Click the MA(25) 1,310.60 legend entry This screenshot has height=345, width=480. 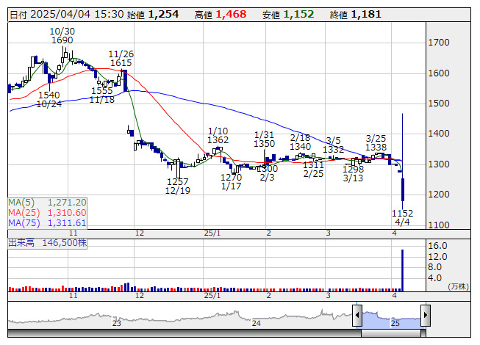point(47,213)
